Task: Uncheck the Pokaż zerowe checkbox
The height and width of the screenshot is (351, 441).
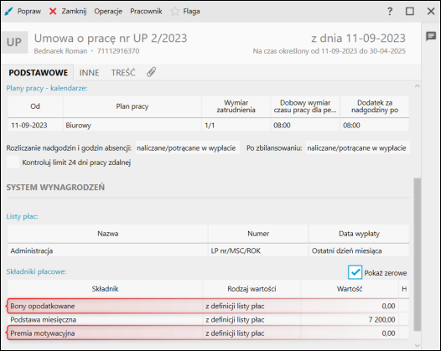Action: pos(355,272)
